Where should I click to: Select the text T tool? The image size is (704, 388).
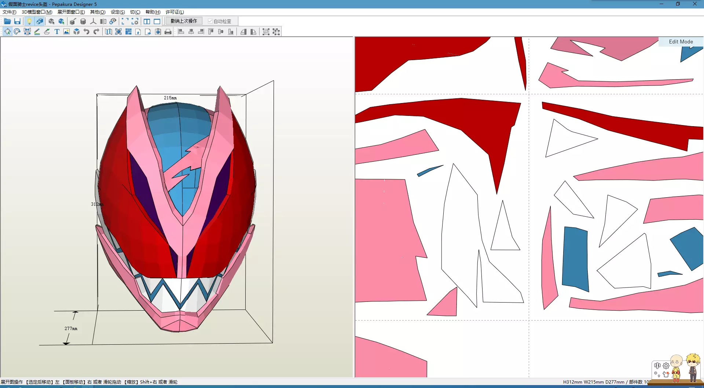point(57,32)
